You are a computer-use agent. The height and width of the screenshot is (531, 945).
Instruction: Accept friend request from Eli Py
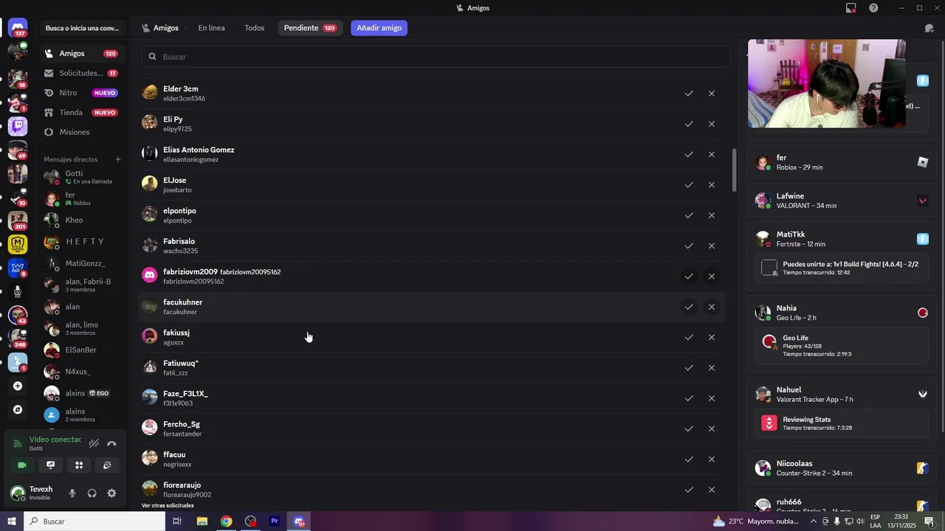pyautogui.click(x=689, y=124)
